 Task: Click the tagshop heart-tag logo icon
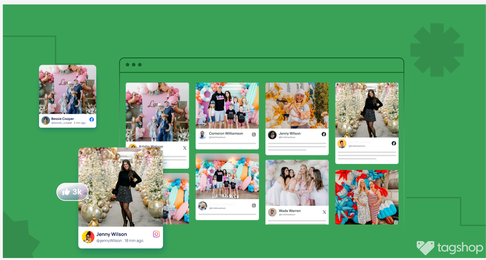pos(425,248)
